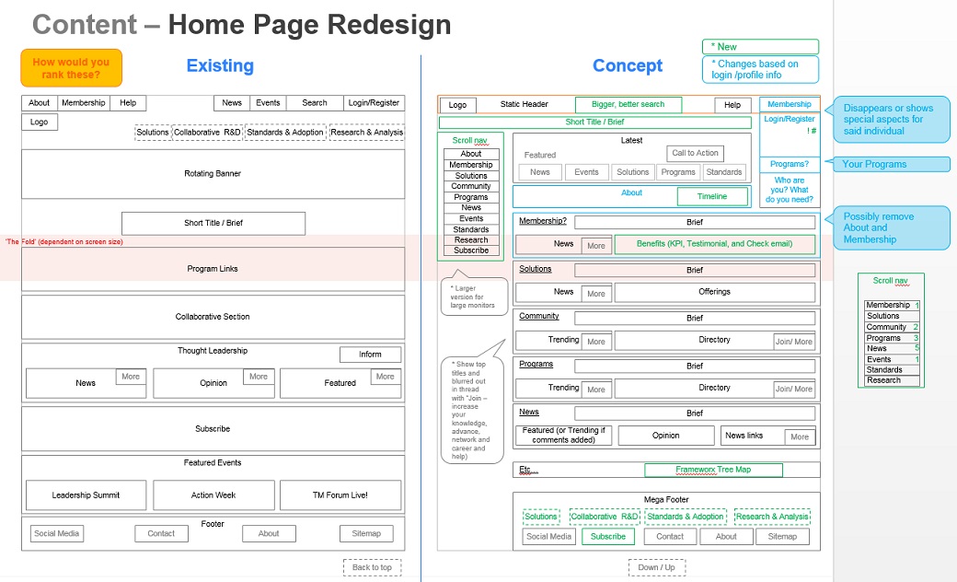This screenshot has height=582, width=957.
Task: Select the Logo in the Concept static header
Action: coord(457,104)
